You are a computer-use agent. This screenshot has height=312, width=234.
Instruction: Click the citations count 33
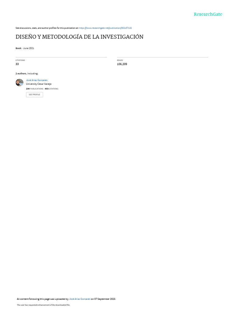tap(17, 64)
